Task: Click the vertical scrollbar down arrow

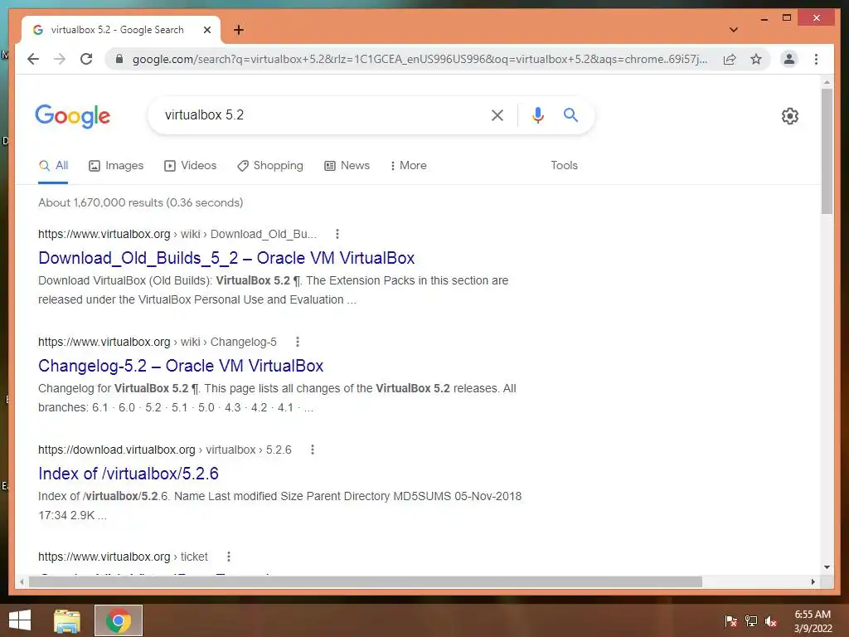Action: [x=827, y=567]
